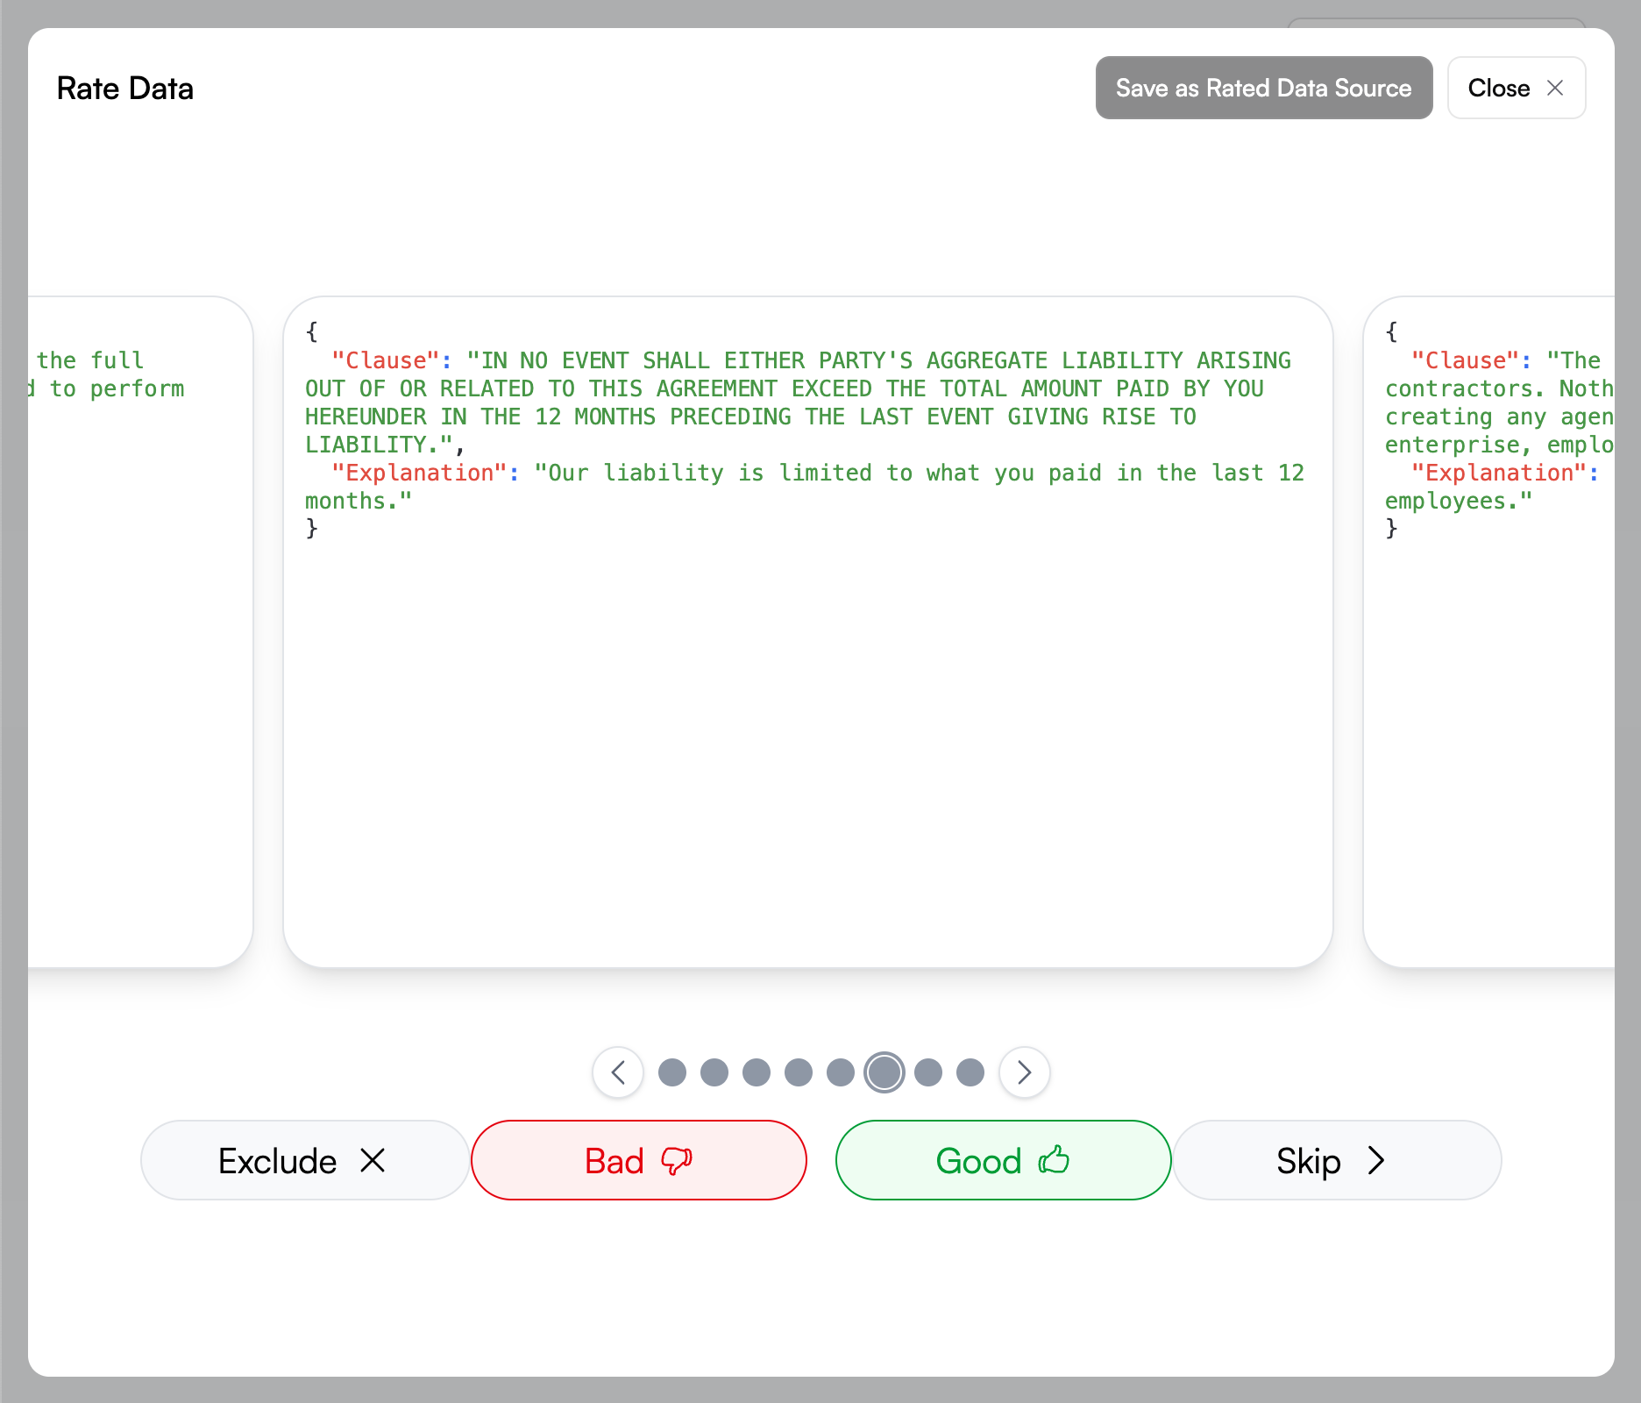The image size is (1641, 1403).
Task: Select the third pagination dot
Action: 757,1072
